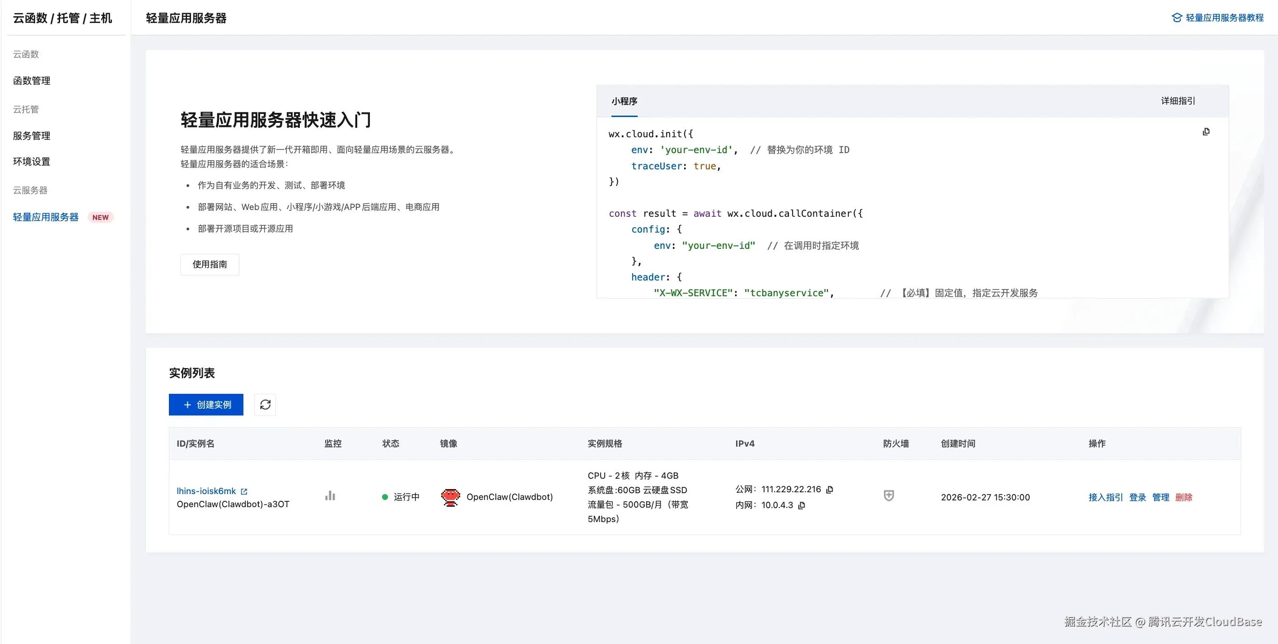The width and height of the screenshot is (1278, 644).
Task: Click the refresh instance list icon
Action: pyautogui.click(x=265, y=404)
